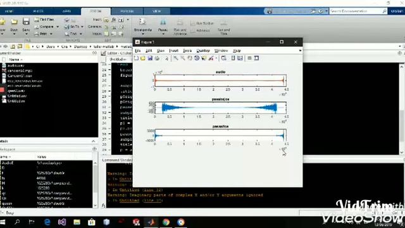Switch to the PLOTS ribbon tab
405x228 pixels.
tap(38, 11)
